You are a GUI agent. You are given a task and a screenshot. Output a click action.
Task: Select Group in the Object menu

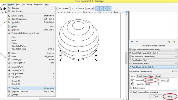[32, 27]
